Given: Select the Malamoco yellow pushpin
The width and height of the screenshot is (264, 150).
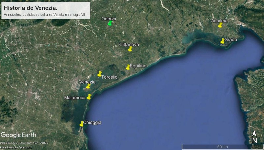Looking at the screenshot, I should [x=89, y=97].
